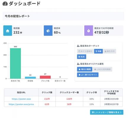Click the blue 保留数 bar
Image resolution: width=130 pixels, height=118 pixels.
point(30,78)
